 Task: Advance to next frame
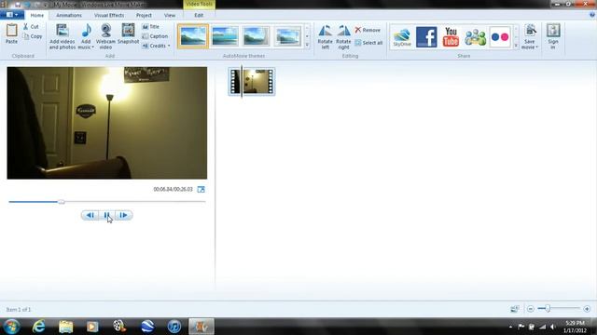[124, 215]
